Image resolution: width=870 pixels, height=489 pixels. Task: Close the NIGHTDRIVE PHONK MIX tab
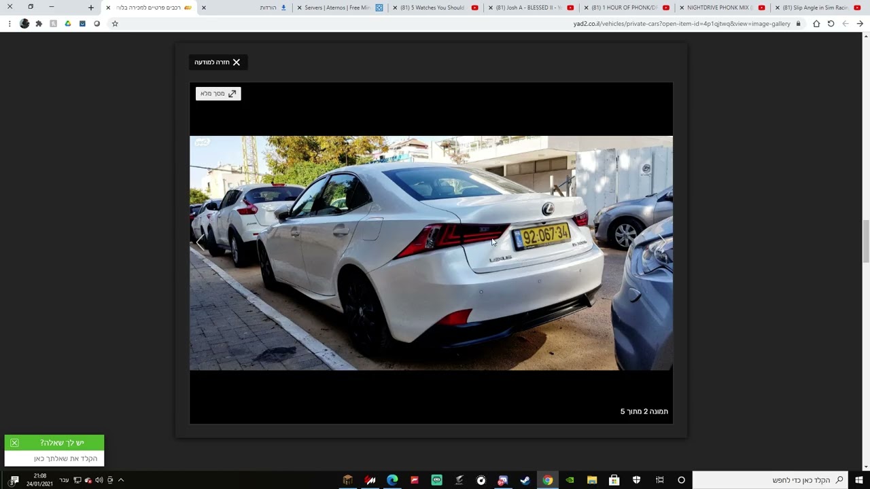682,7
